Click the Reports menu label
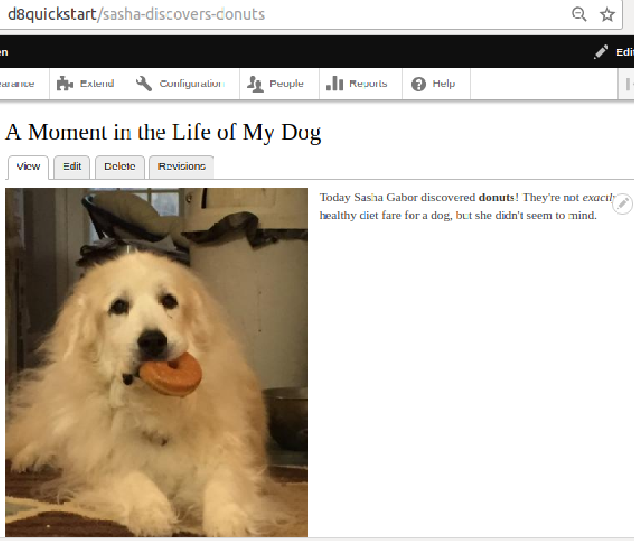Screen dimensions: 634x541 368,83
